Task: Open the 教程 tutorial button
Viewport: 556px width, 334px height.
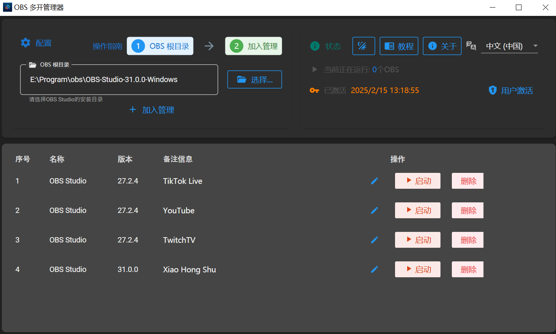Action: [x=399, y=46]
